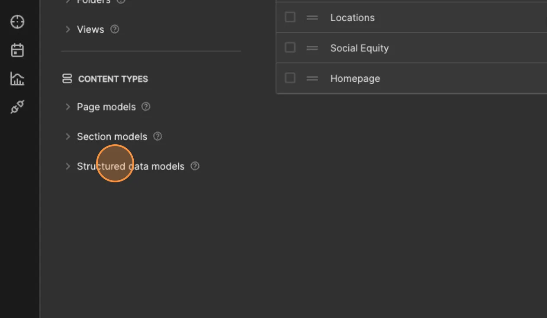
Task: Check the Social Equity row checkbox
Action: [290, 48]
